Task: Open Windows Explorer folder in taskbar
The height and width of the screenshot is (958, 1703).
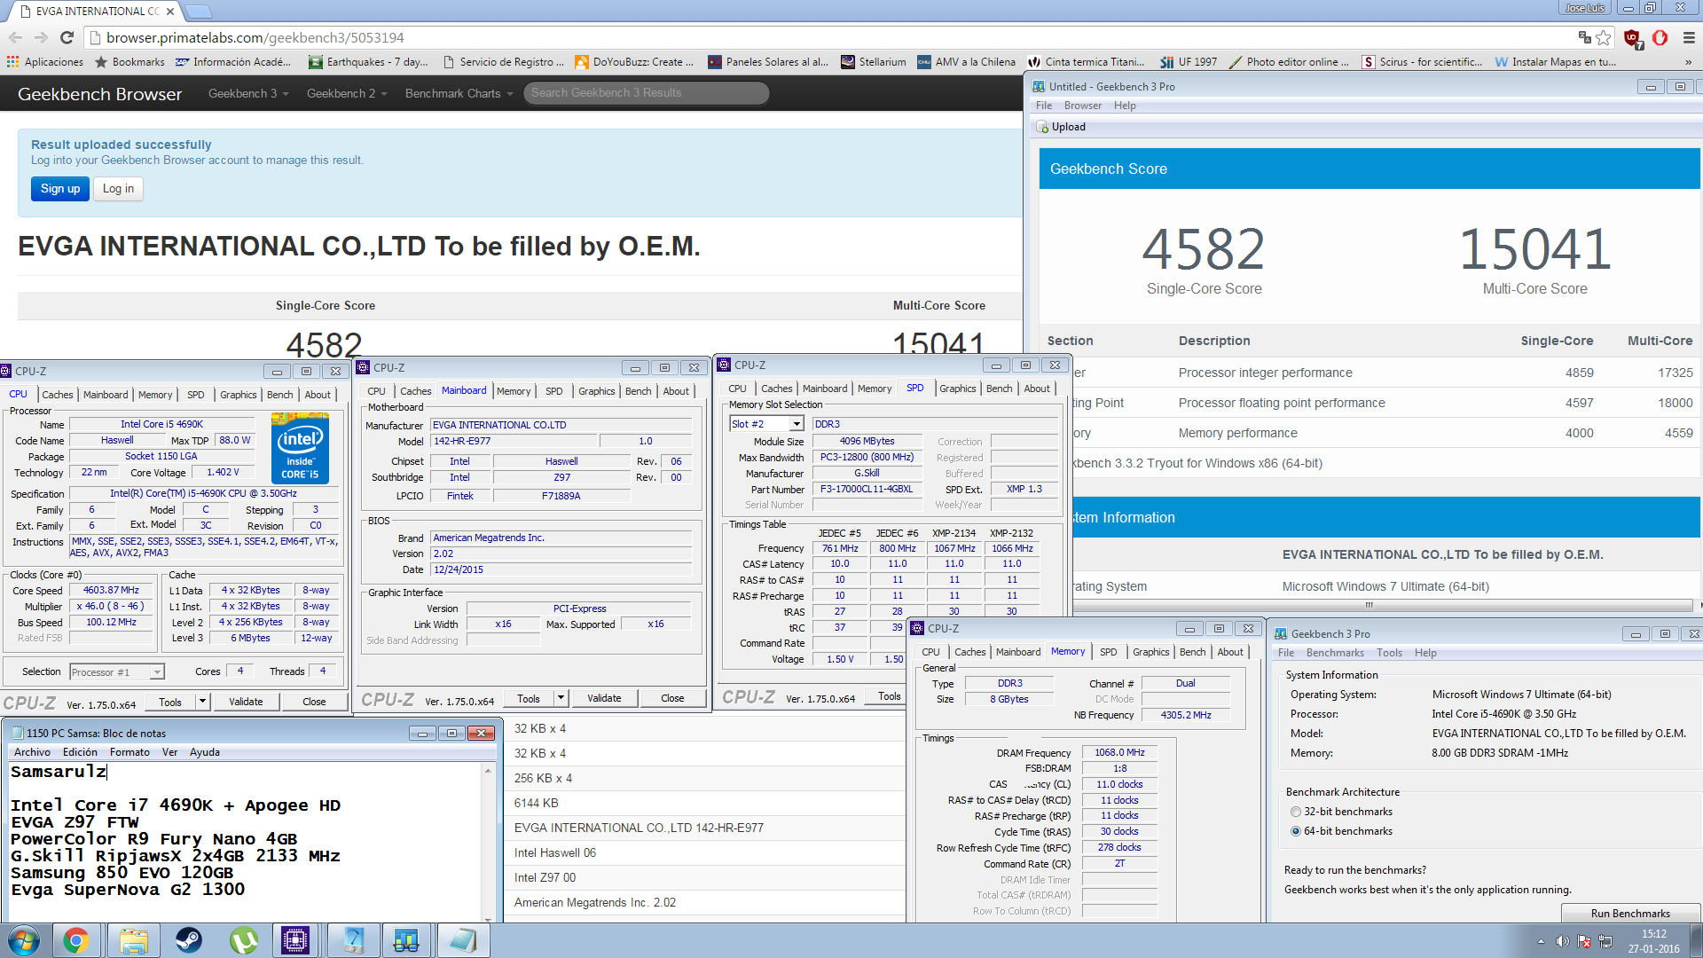Action: coord(134,940)
